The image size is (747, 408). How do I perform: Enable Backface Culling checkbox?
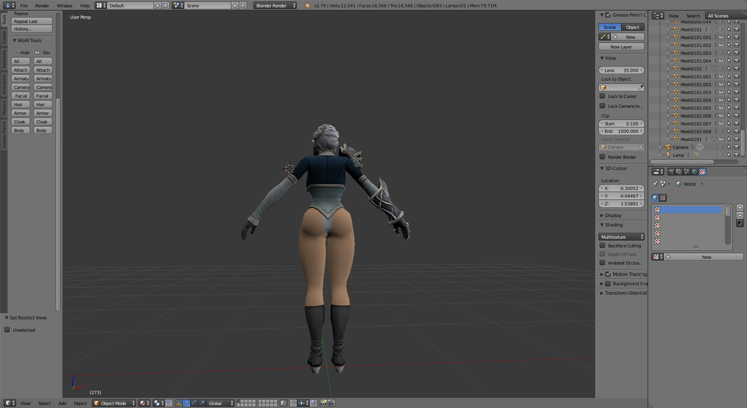point(602,246)
